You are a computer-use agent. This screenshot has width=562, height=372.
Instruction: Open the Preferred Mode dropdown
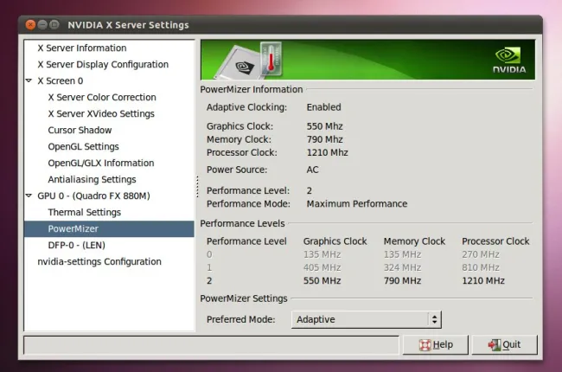(x=366, y=319)
